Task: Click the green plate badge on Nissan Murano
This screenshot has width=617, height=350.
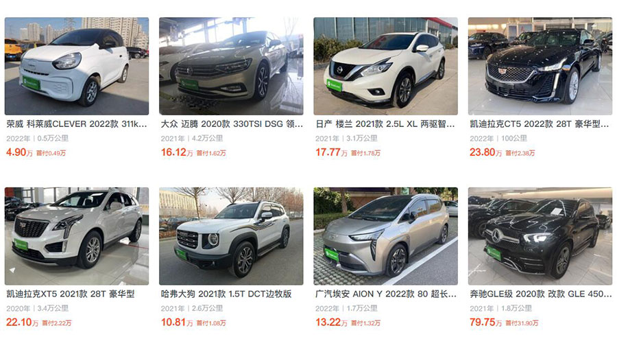Action: [x=334, y=85]
